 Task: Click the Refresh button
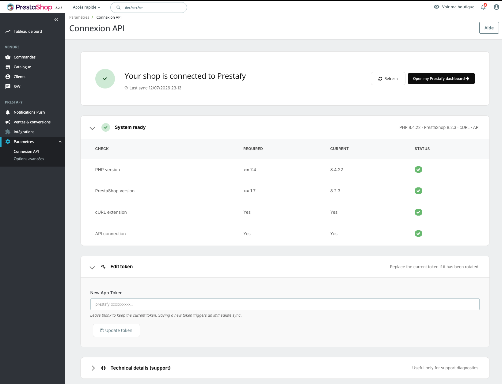pos(388,79)
